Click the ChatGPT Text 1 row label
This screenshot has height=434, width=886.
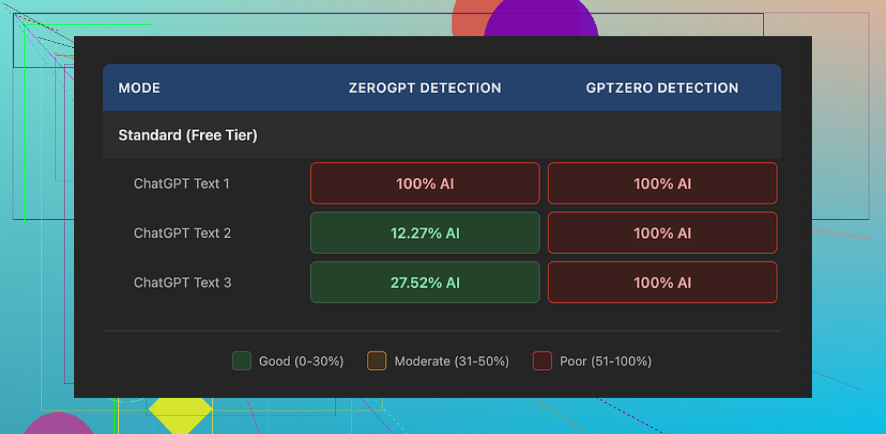[182, 184]
